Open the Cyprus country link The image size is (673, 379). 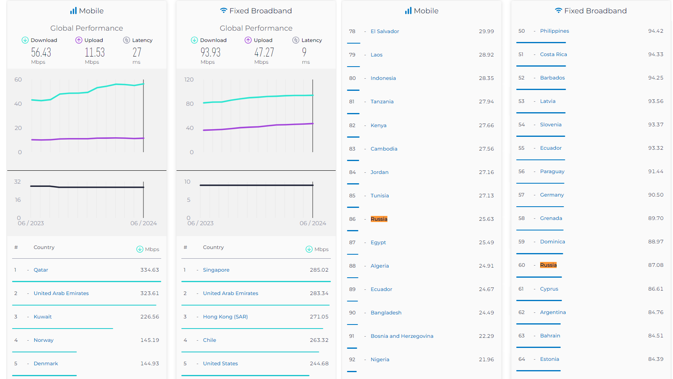[549, 289]
